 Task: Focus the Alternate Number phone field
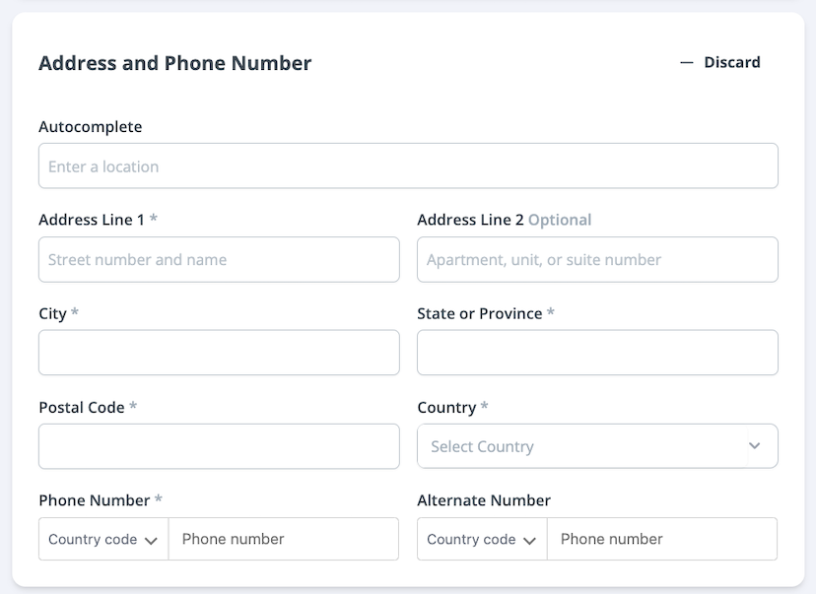tap(662, 540)
